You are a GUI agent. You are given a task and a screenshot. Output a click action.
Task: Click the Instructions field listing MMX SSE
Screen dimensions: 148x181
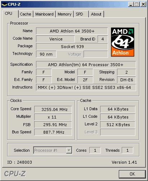(86, 87)
